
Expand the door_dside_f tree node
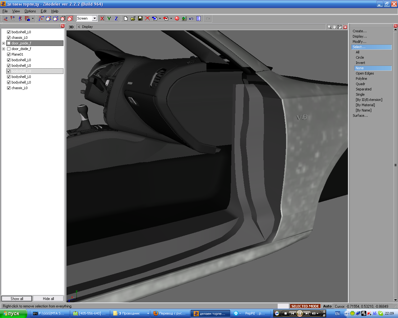pyautogui.click(x=3, y=49)
